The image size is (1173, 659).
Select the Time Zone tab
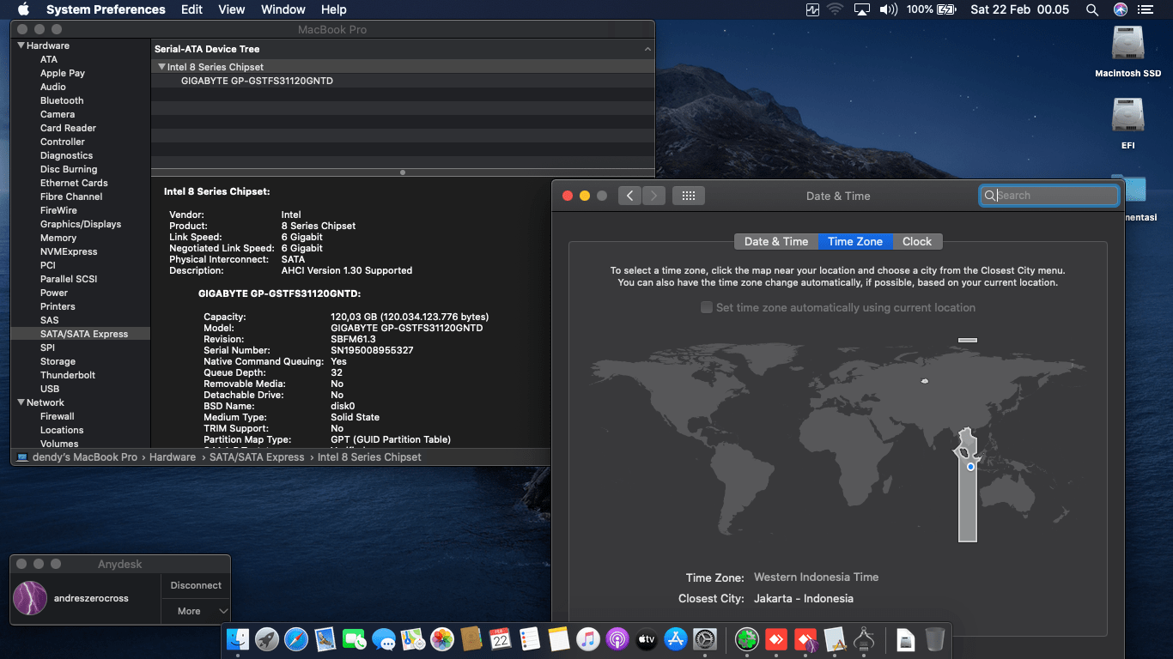[855, 241]
